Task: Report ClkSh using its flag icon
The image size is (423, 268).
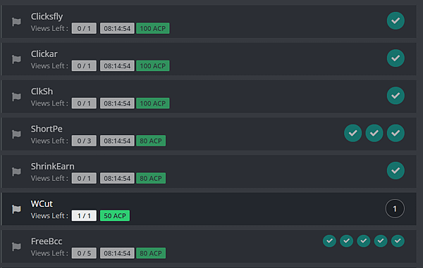Action: pyautogui.click(x=16, y=96)
